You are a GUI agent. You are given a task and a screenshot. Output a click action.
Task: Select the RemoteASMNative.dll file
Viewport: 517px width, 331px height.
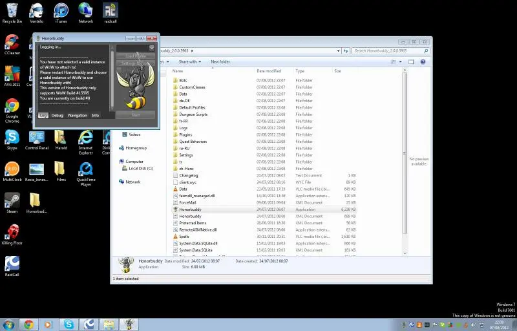pos(264,230)
